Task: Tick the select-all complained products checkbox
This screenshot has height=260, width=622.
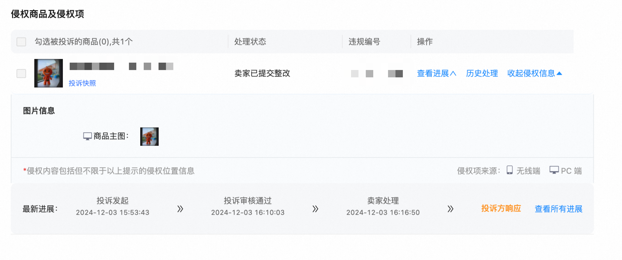Action: [21, 42]
